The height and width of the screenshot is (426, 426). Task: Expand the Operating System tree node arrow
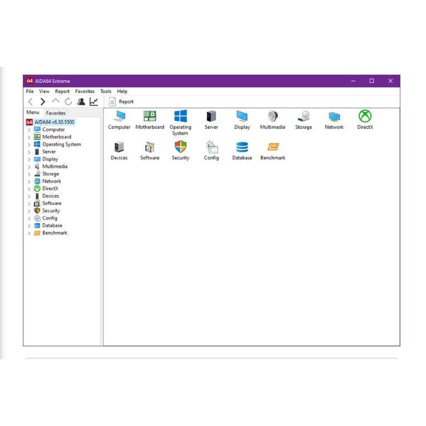tap(29, 145)
